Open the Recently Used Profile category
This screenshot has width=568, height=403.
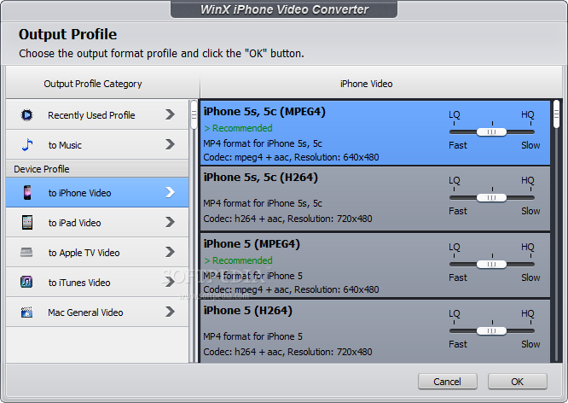point(97,114)
